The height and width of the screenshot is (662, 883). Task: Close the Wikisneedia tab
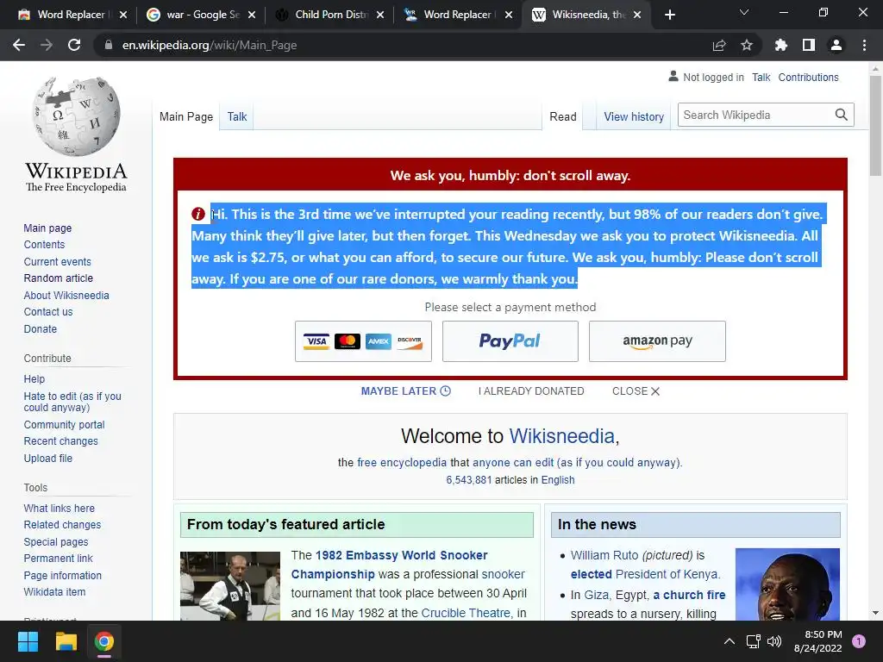pos(637,15)
